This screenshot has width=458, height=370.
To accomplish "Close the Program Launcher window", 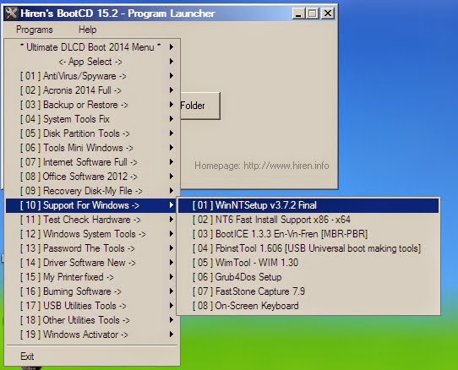I will [x=328, y=14].
